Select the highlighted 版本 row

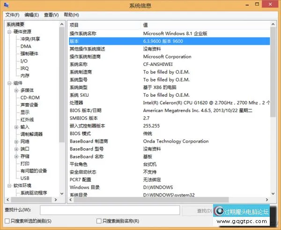170,41
